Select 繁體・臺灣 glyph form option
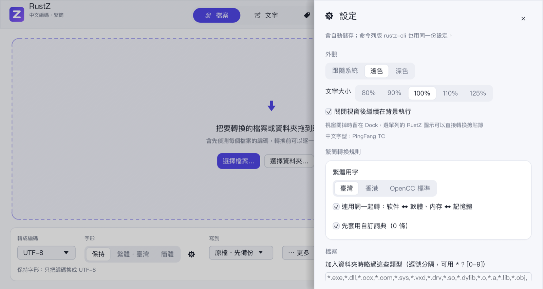This screenshot has height=289, width=543. (x=133, y=254)
